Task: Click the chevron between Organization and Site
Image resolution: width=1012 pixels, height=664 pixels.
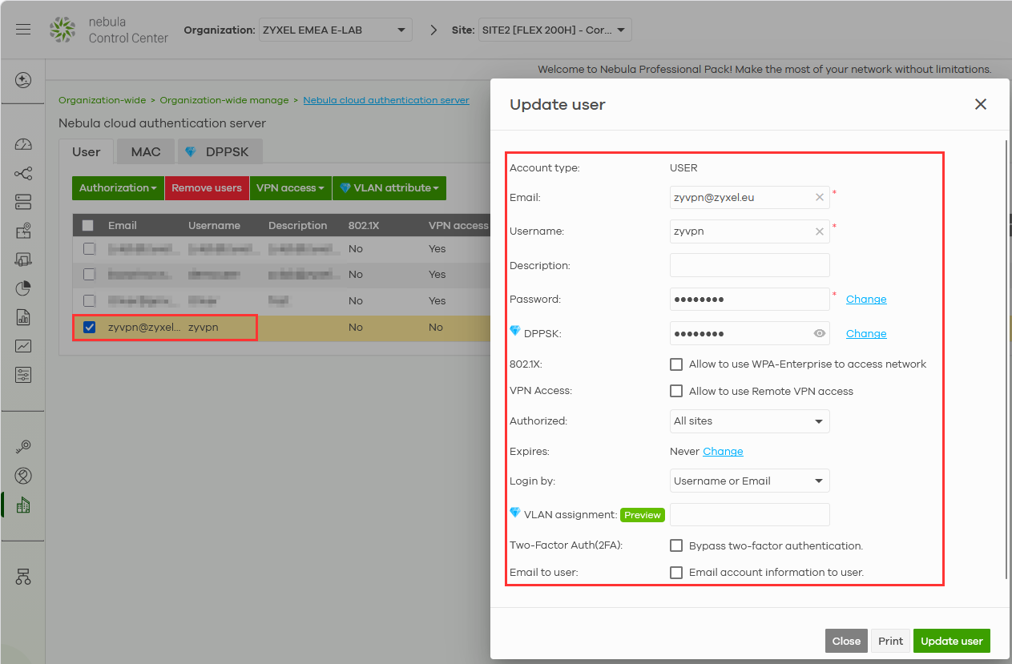Action: [x=433, y=30]
